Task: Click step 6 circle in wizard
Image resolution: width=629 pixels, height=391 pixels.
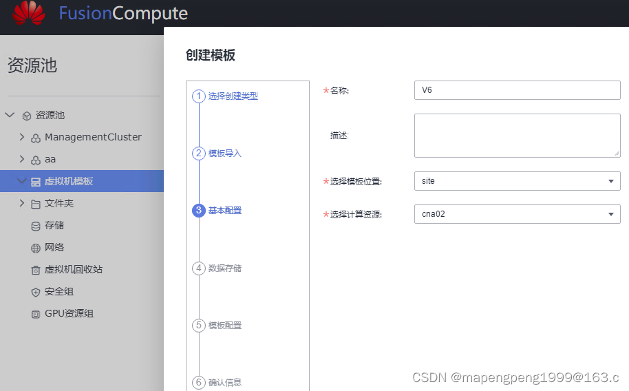Action: [x=199, y=382]
